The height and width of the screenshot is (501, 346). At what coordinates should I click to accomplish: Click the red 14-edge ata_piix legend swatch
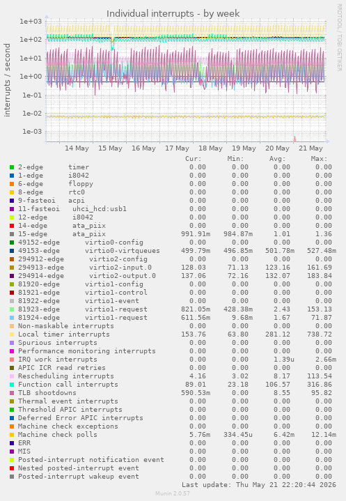click(12, 226)
